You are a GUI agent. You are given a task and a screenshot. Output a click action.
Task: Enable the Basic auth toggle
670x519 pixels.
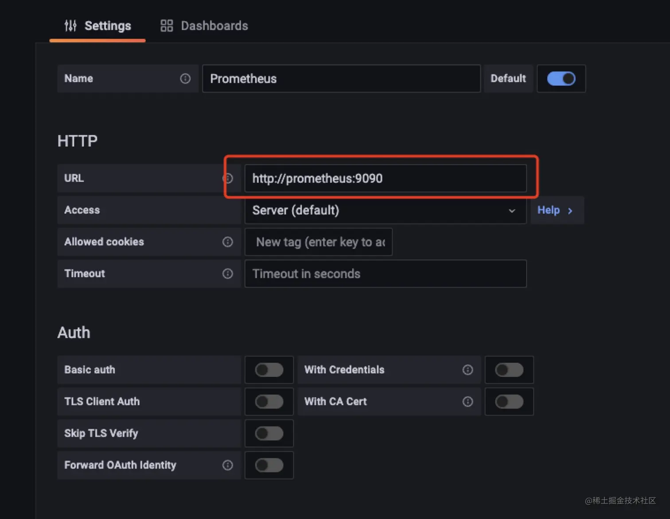[269, 370]
